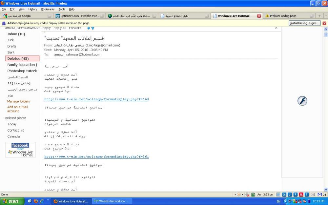Open the forumdisplay.php?f=168 link

click(x=96, y=99)
